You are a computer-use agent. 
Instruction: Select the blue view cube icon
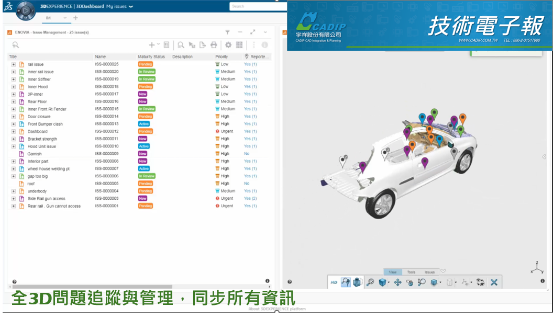[x=382, y=282]
